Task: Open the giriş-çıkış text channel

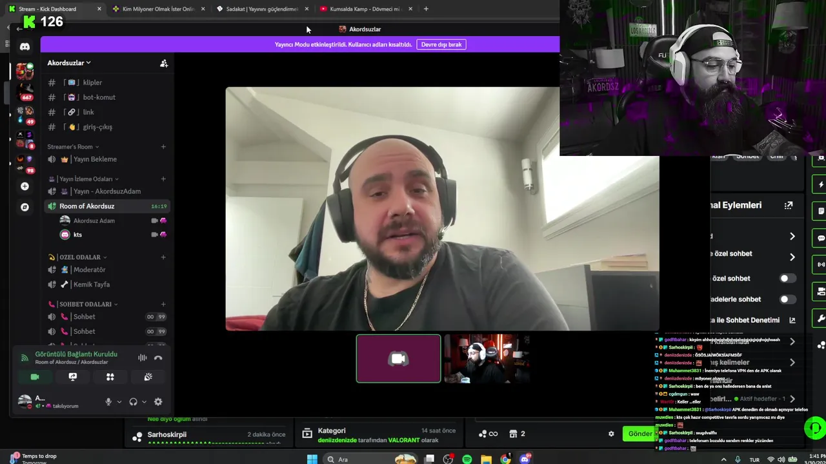Action: click(107, 127)
